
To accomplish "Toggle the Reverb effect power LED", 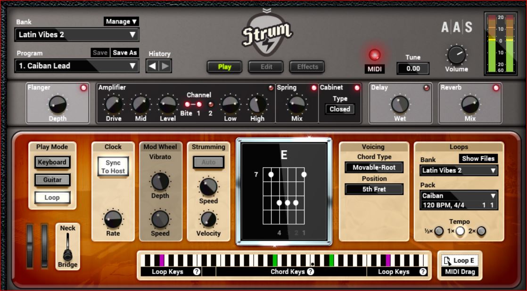I will [496, 88].
